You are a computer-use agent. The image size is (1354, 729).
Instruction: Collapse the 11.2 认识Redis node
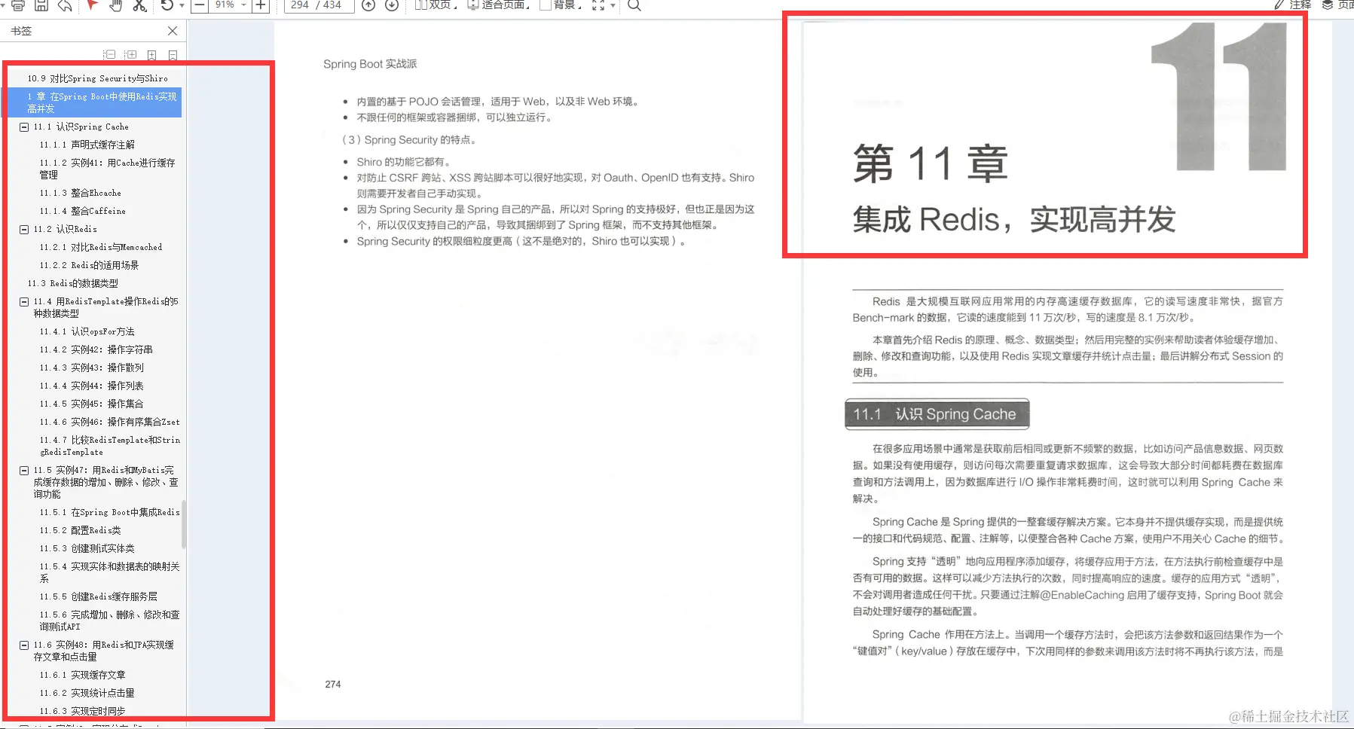click(x=24, y=230)
